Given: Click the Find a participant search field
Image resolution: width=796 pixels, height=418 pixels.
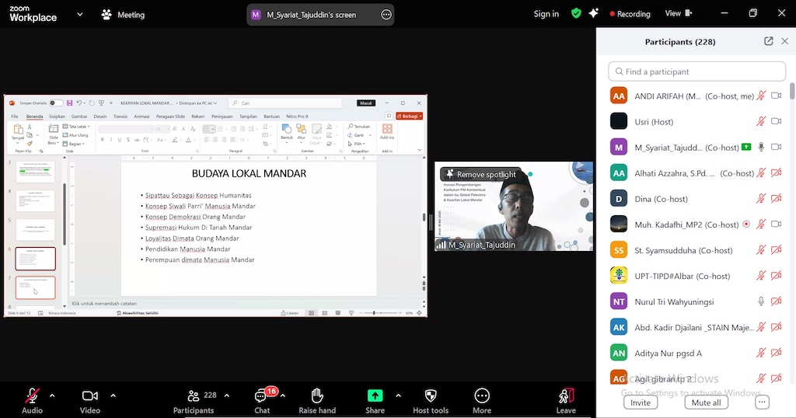Looking at the screenshot, I should coord(696,71).
